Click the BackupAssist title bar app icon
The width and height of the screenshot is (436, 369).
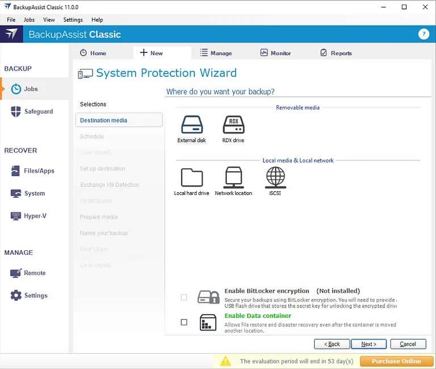[7, 7]
